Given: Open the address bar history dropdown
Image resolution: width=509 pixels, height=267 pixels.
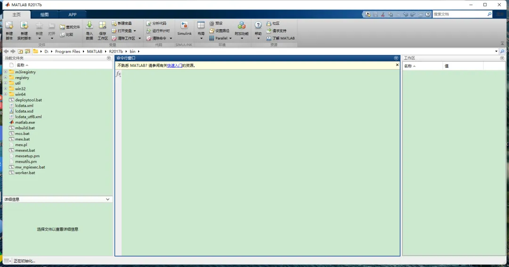Looking at the screenshot, I should (496, 51).
